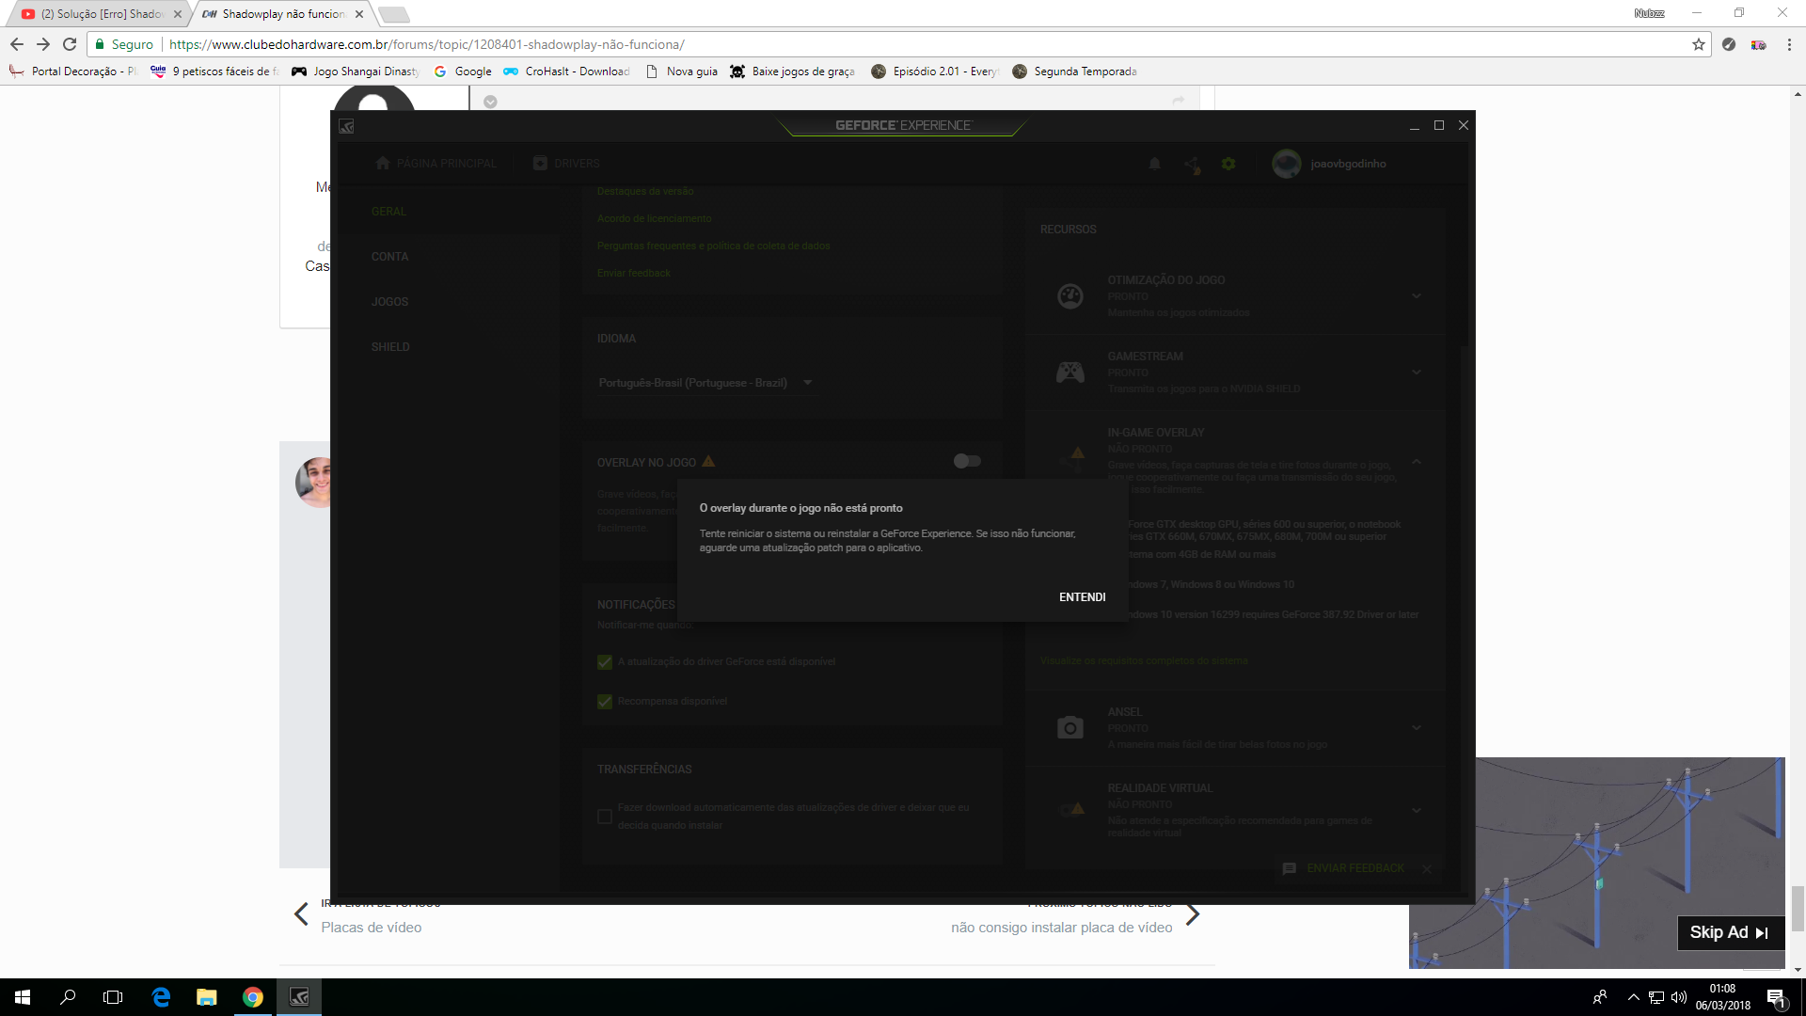The width and height of the screenshot is (1806, 1016).
Task: Click ENVIAR FEEDBACK button
Action: pyautogui.click(x=1343, y=868)
